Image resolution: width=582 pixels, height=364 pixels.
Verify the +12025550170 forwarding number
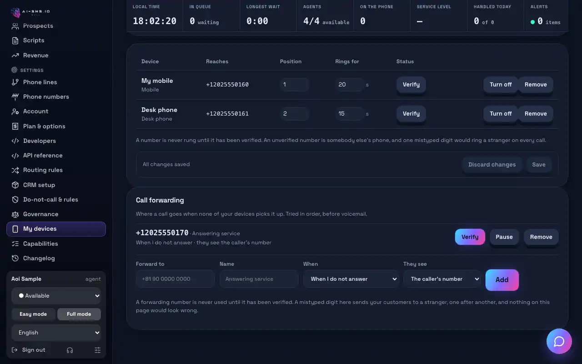click(x=470, y=237)
